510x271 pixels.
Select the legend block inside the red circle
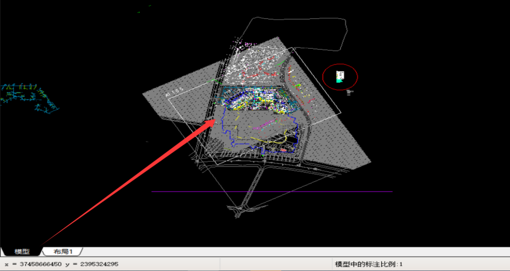340,77
